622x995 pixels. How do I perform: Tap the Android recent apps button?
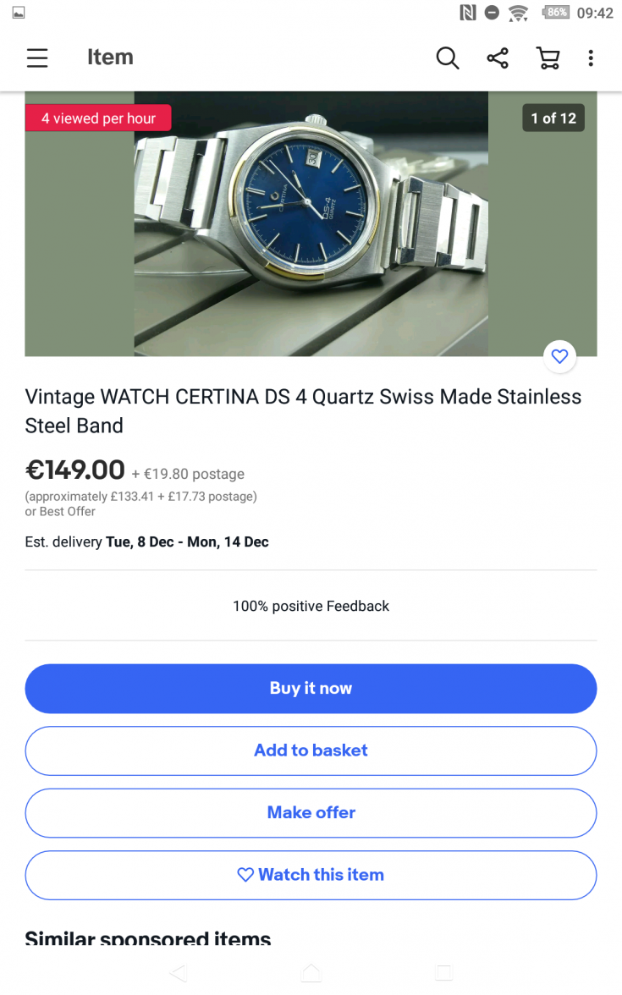[x=444, y=973]
